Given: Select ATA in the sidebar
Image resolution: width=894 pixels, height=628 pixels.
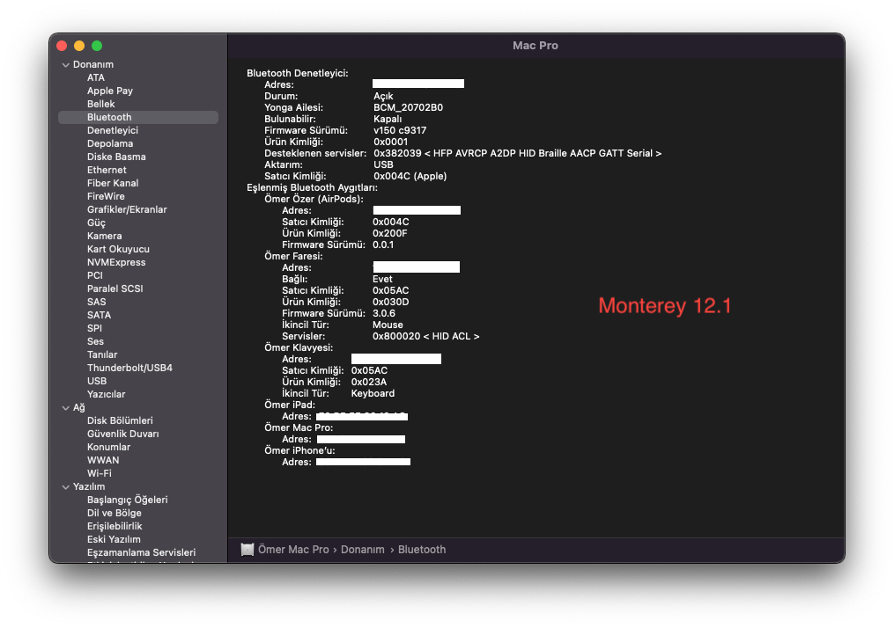Looking at the screenshot, I should pyautogui.click(x=96, y=77).
